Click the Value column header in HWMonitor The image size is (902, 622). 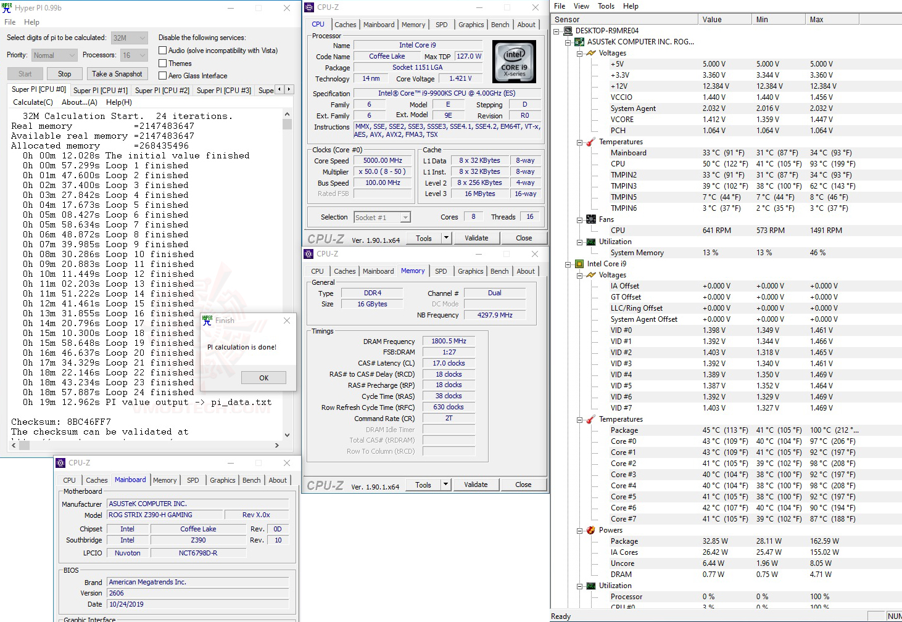click(x=725, y=20)
